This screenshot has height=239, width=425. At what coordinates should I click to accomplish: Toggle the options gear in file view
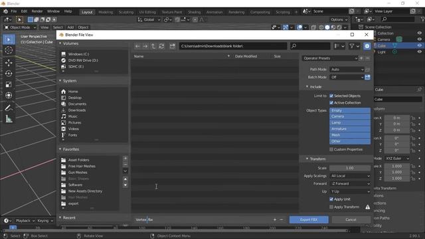367,46
